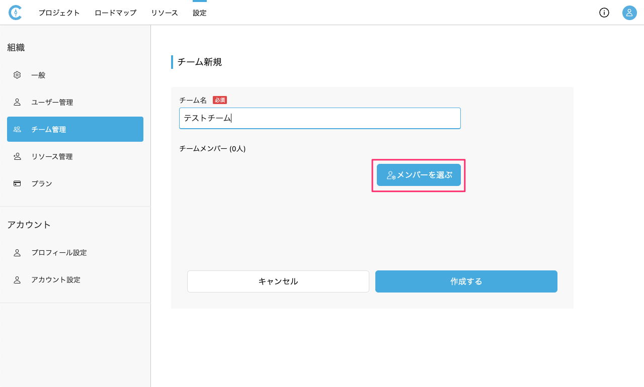The height and width of the screenshot is (387, 644).
Task: Click the キャンセル button
Action: pyautogui.click(x=278, y=281)
